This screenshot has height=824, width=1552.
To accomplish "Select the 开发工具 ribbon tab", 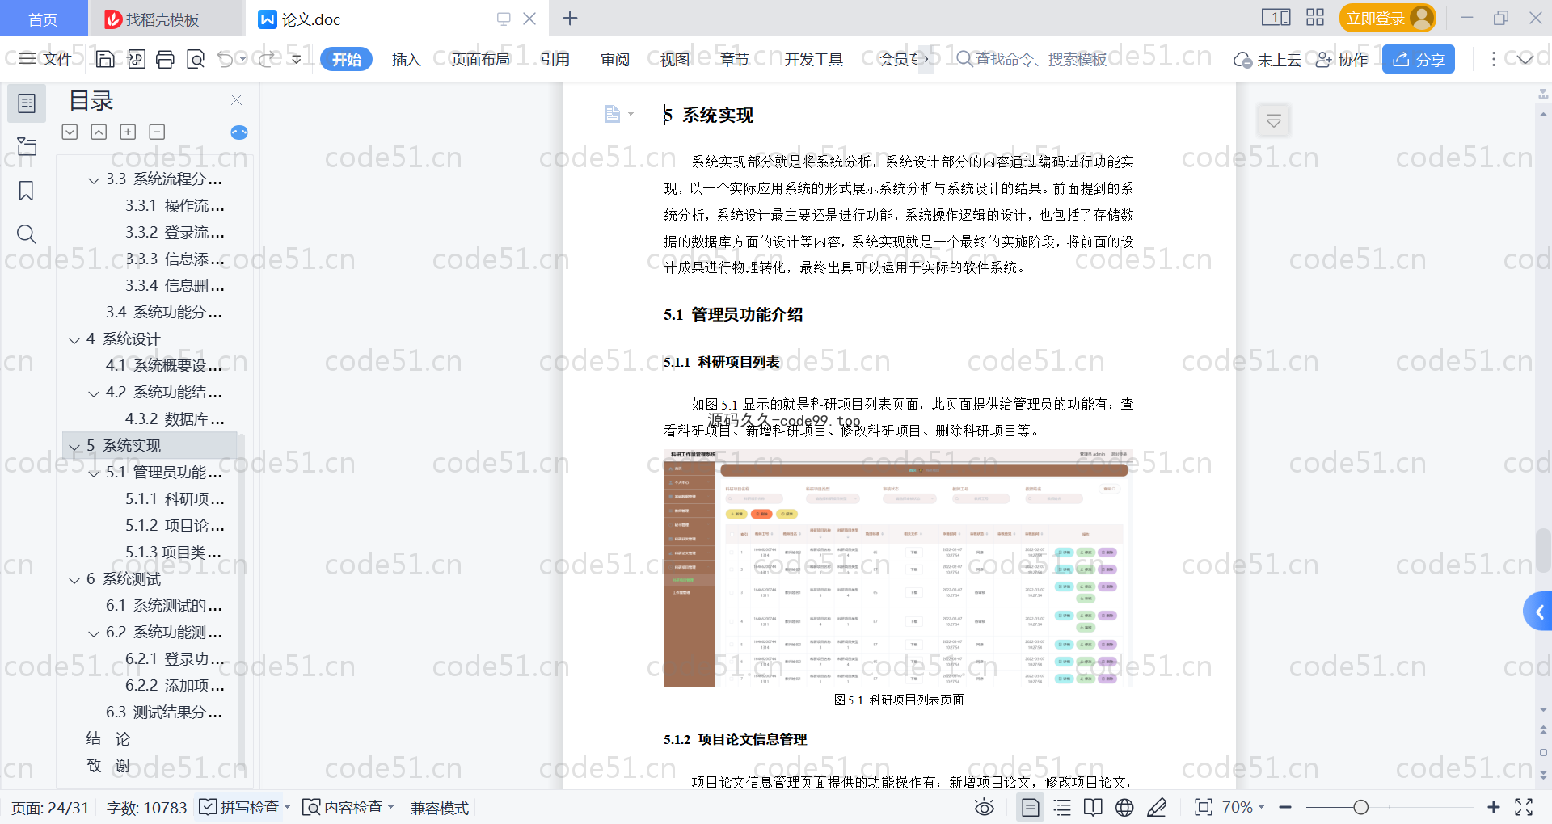I will pos(814,59).
